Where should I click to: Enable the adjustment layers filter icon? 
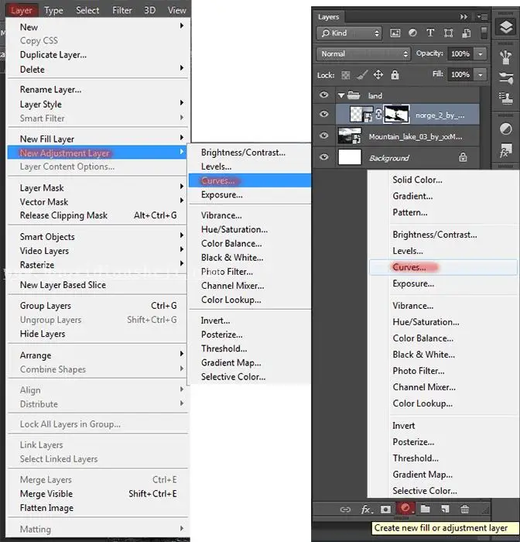pyautogui.click(x=412, y=33)
